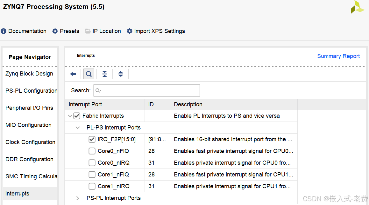Click into the Search input field
The width and height of the screenshot is (369, 205).
point(146,90)
